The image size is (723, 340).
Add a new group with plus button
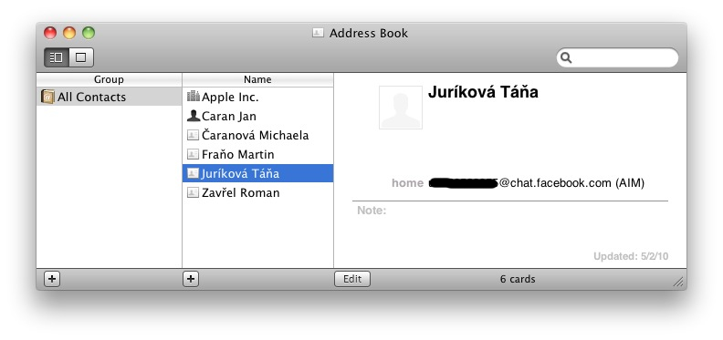(x=52, y=279)
